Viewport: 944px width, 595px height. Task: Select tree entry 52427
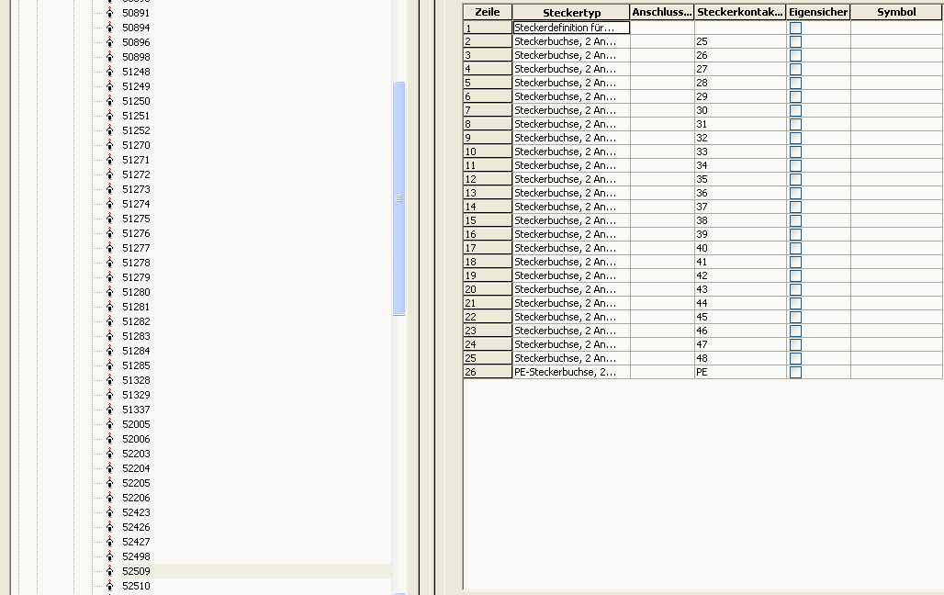(x=136, y=542)
